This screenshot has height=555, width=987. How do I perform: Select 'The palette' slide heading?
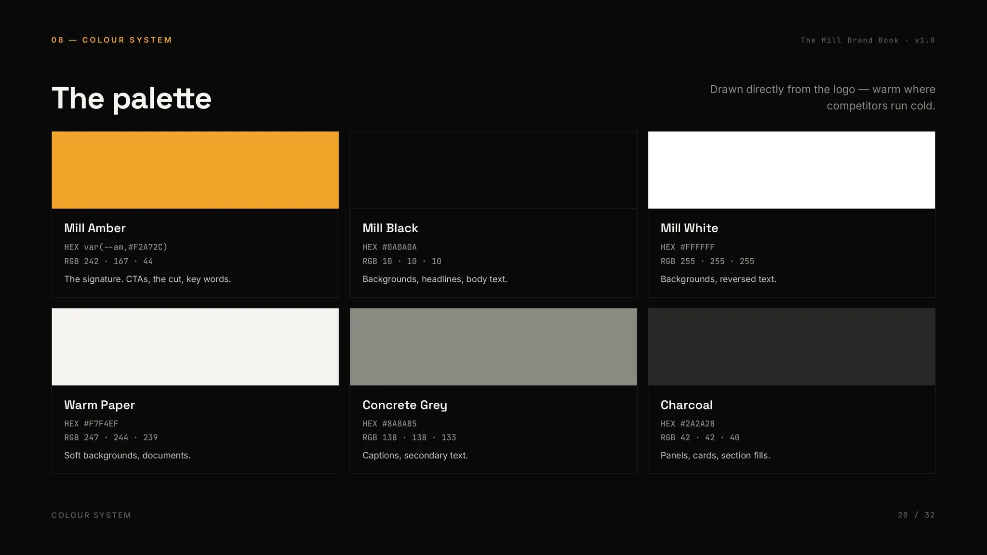point(132,99)
